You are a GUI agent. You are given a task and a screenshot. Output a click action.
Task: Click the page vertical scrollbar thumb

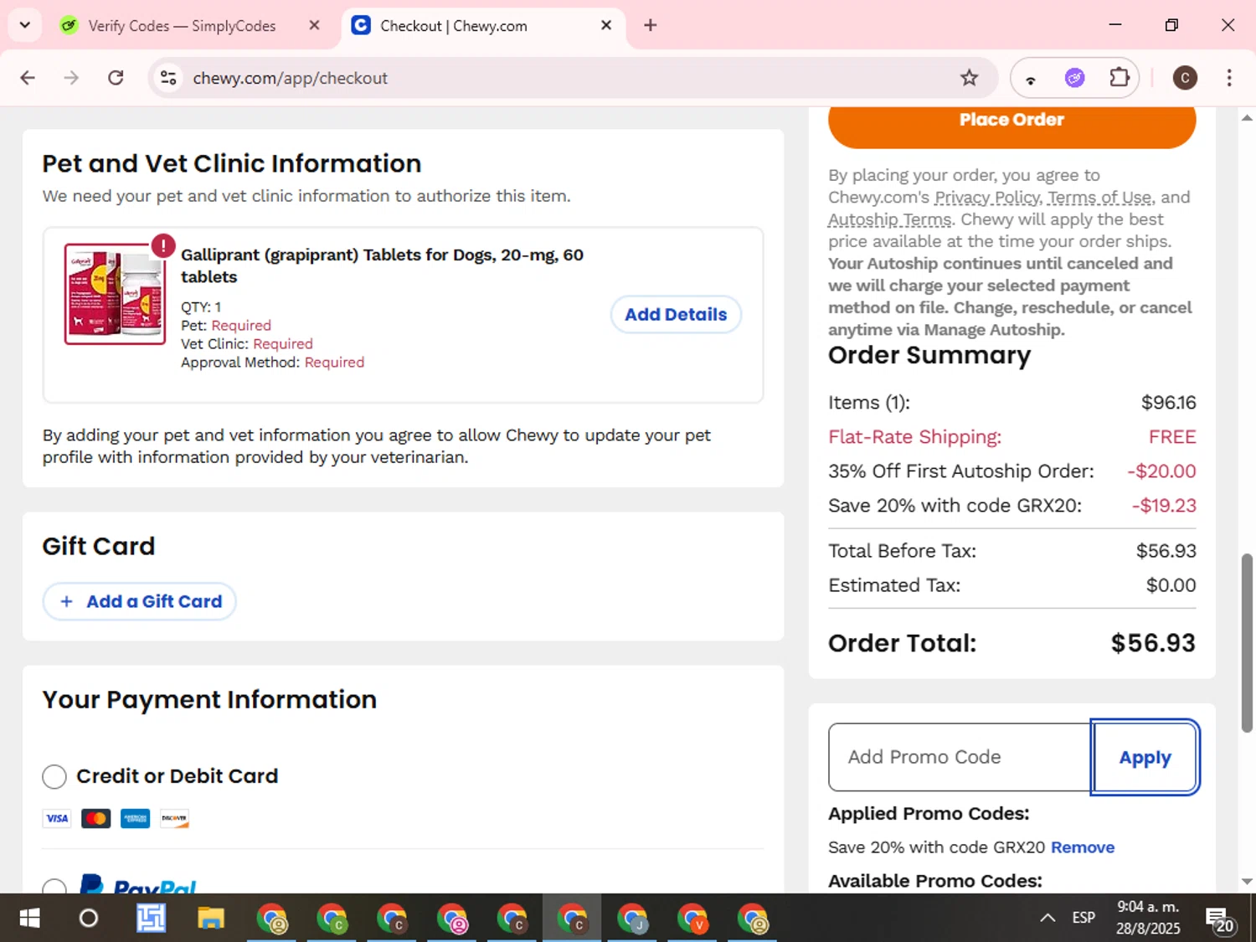coord(1247,642)
